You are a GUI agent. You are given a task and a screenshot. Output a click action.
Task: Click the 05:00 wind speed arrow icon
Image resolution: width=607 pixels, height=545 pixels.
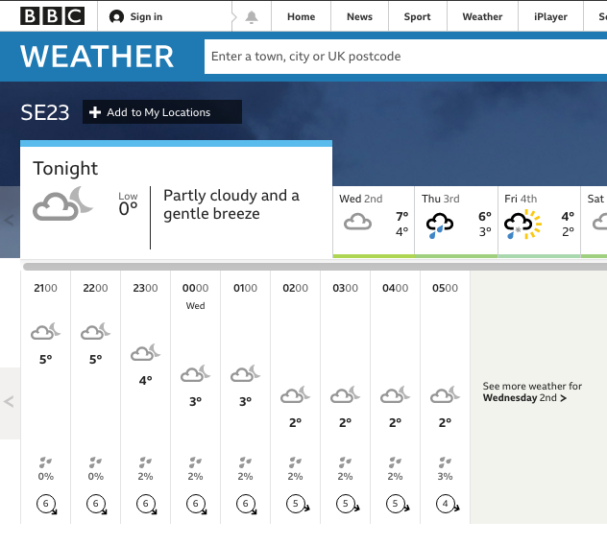pos(446,505)
